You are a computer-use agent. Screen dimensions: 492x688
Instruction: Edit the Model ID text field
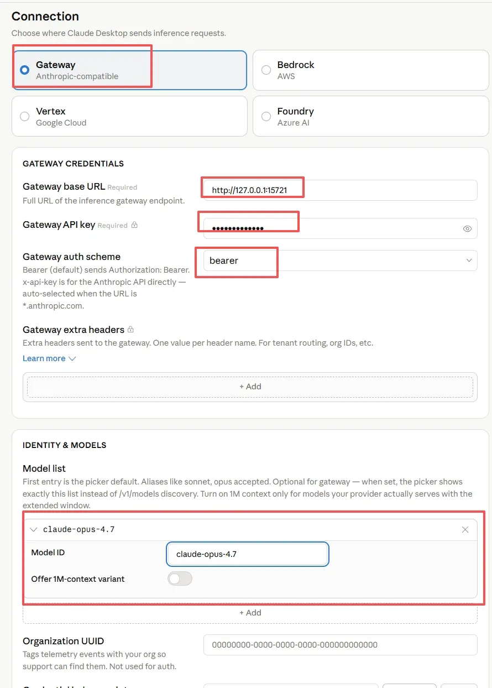[x=248, y=554]
